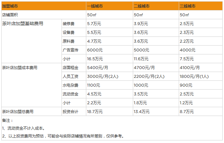Select the 装修费 row label
This screenshot has height=143, width=224.
68,24
